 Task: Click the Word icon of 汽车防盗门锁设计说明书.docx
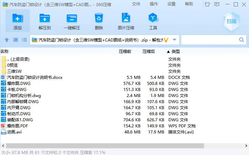[3, 77]
